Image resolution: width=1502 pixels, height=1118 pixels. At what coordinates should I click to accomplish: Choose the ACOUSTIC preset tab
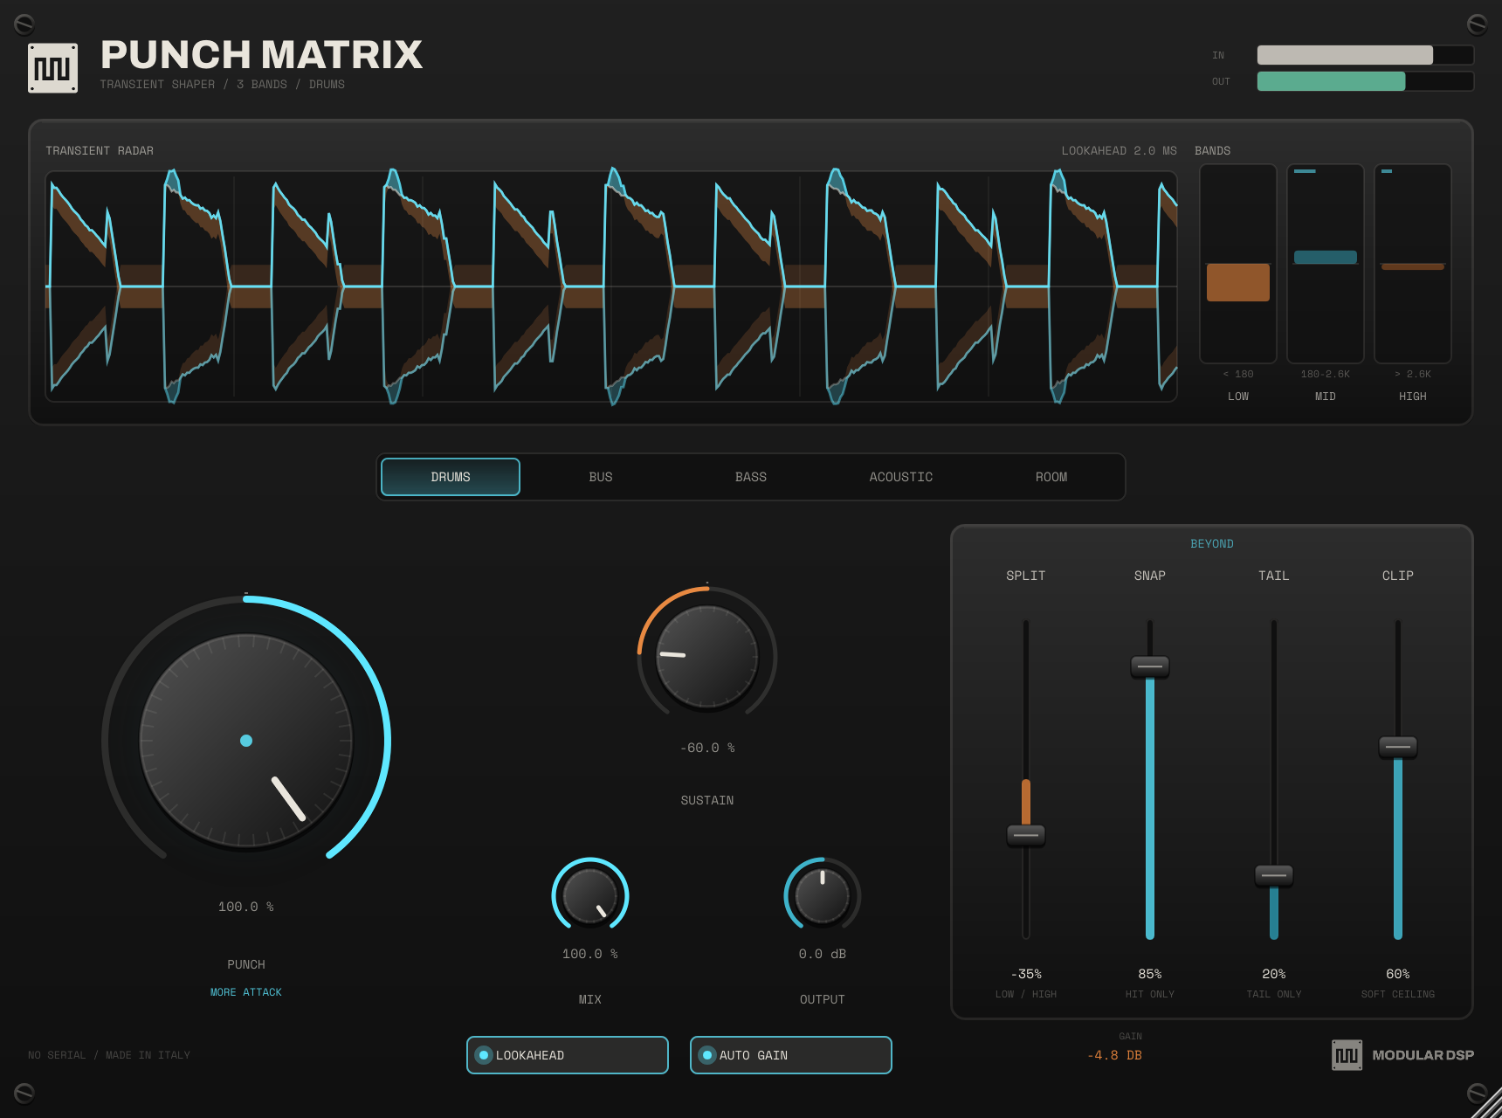(901, 477)
